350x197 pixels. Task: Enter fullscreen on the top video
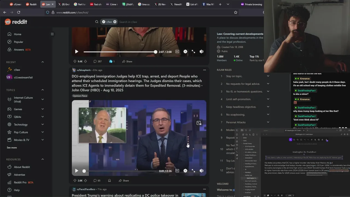click(193, 51)
